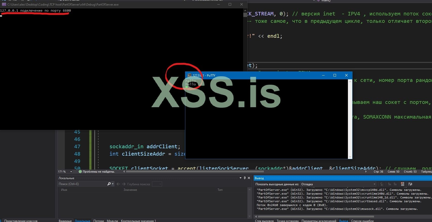Click the Имя column header

(x=64, y=190)
